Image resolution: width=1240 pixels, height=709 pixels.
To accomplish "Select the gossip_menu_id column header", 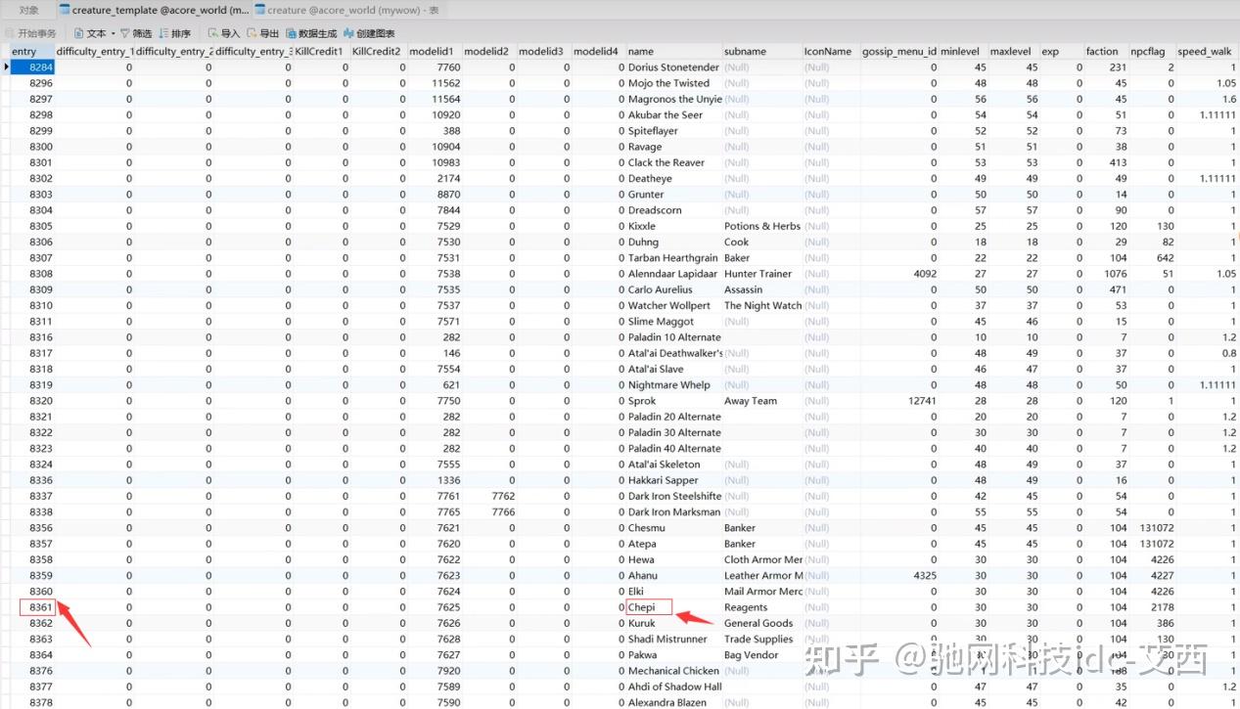I will pos(898,51).
